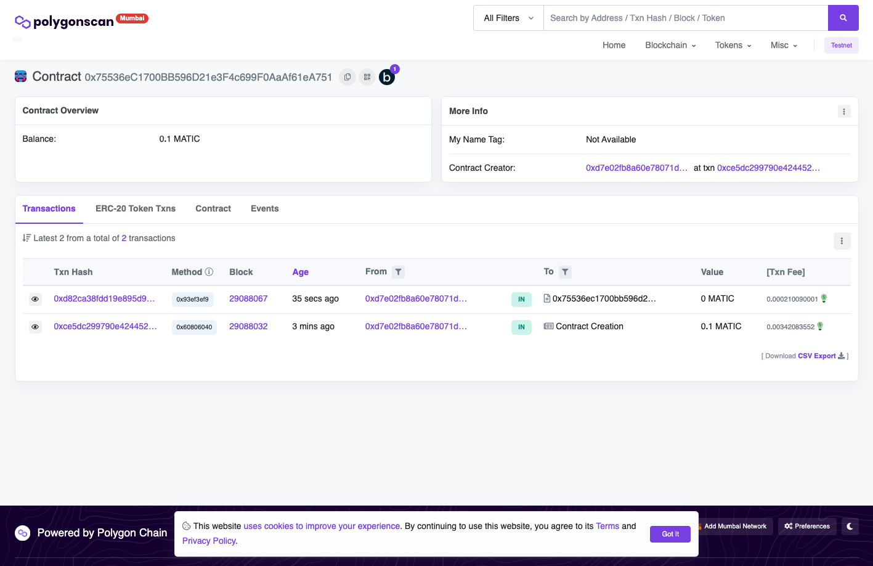Open From address in 3 mins ago row
Image resolution: width=873 pixels, height=566 pixels.
click(416, 326)
